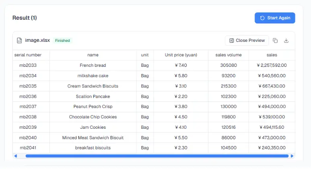Select the French bread name cell
Image resolution: width=311 pixels, height=169 pixels.
pos(93,65)
